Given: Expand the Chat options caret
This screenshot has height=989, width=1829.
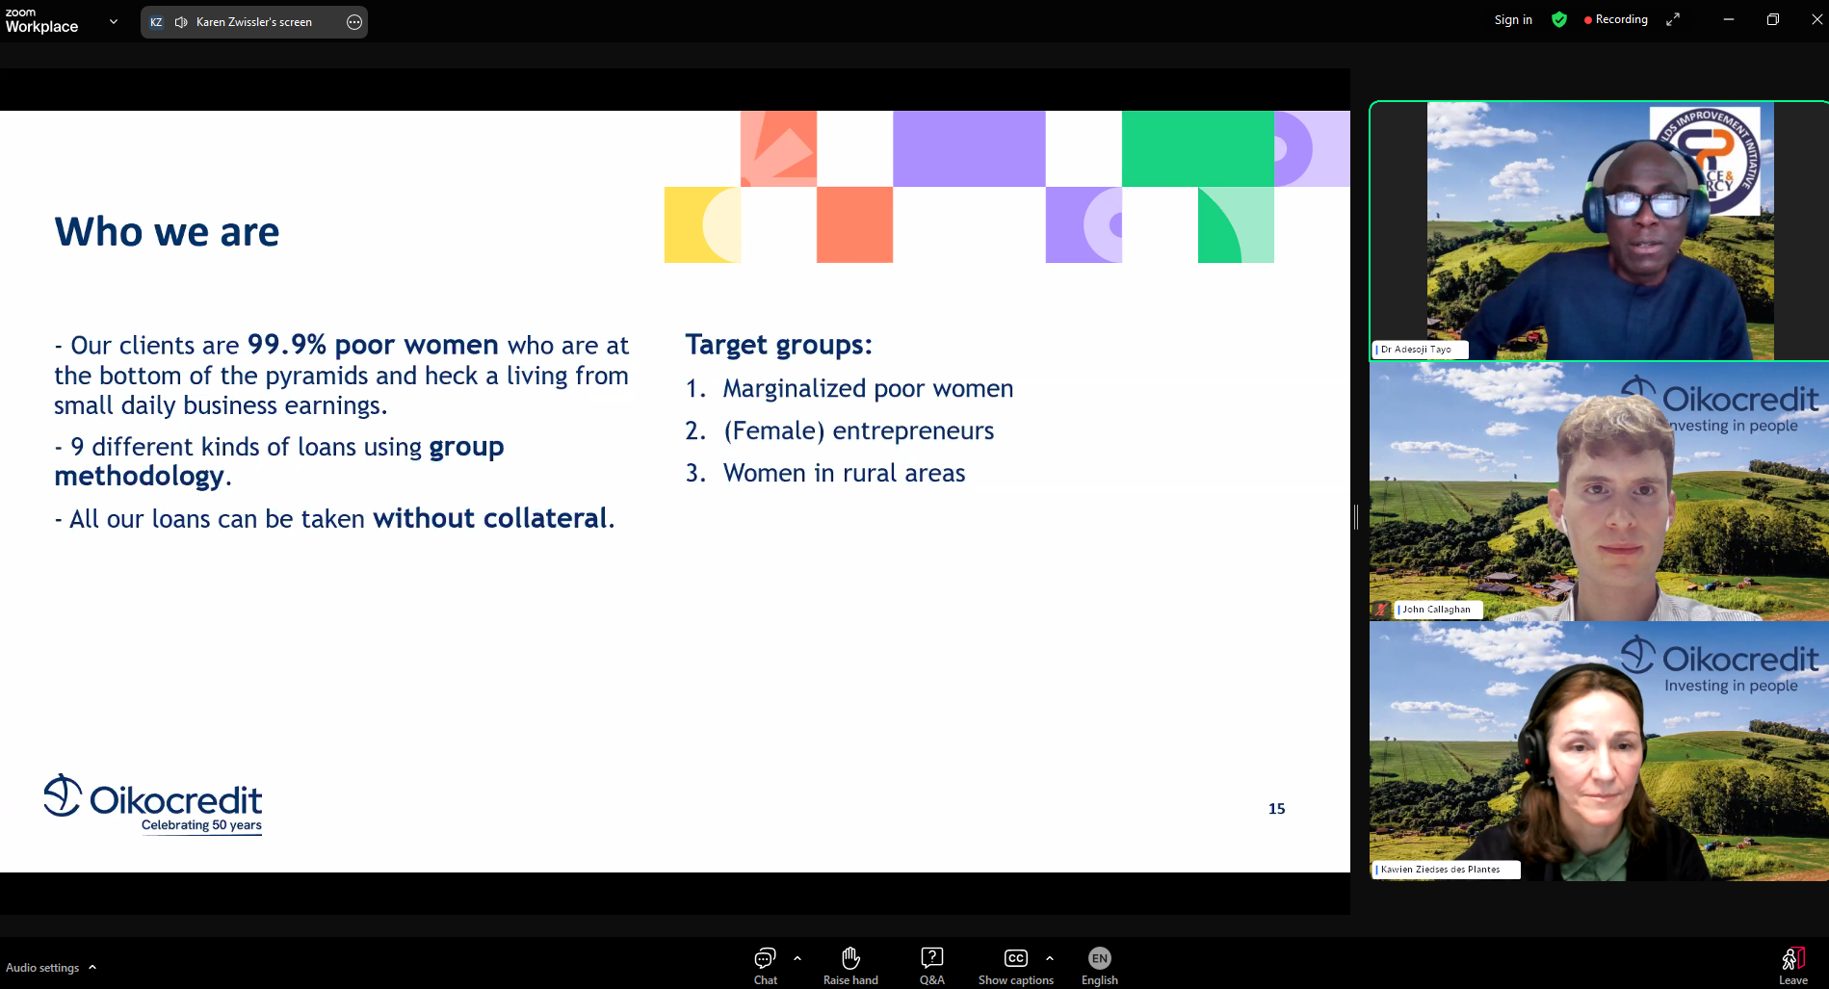Looking at the screenshot, I should (x=797, y=958).
